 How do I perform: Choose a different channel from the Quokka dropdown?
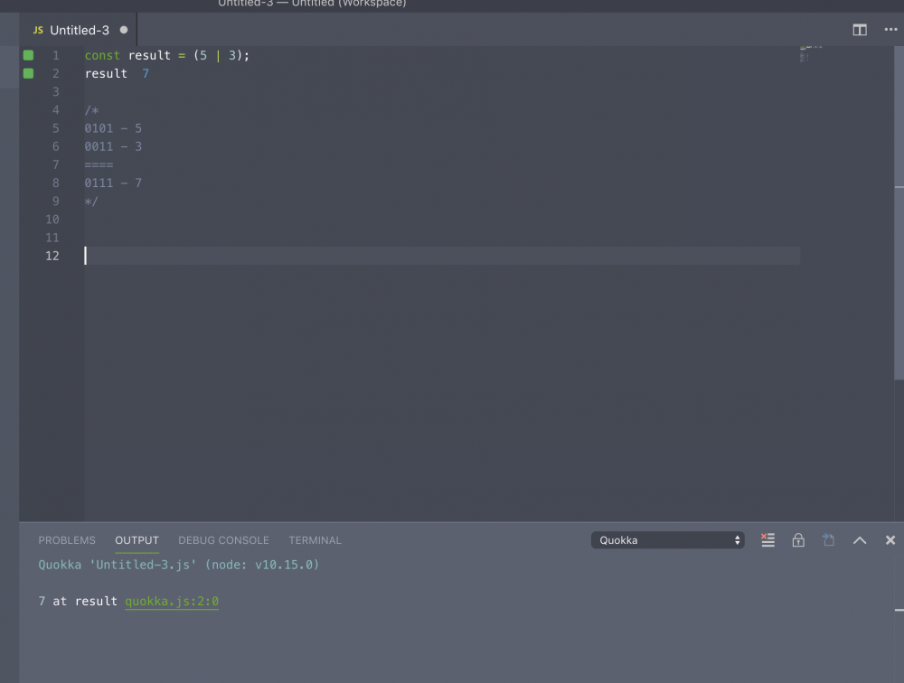[x=667, y=539]
